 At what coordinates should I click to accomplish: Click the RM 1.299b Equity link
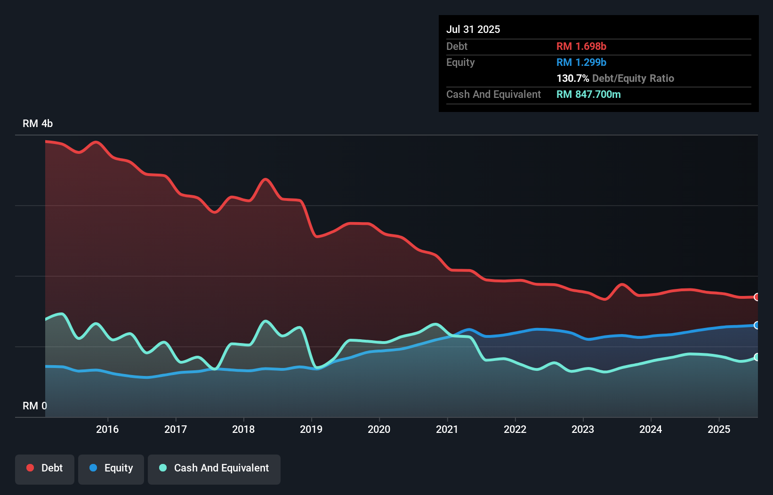pyautogui.click(x=581, y=62)
